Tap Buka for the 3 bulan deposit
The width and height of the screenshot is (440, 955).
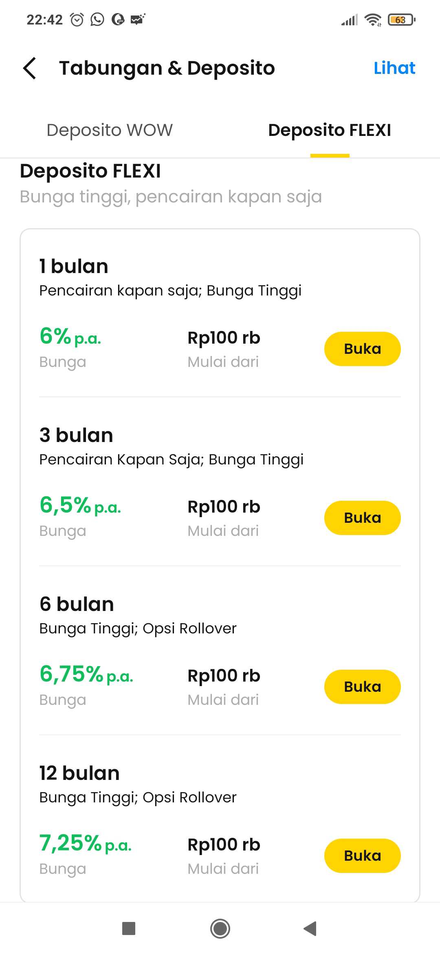[362, 518]
